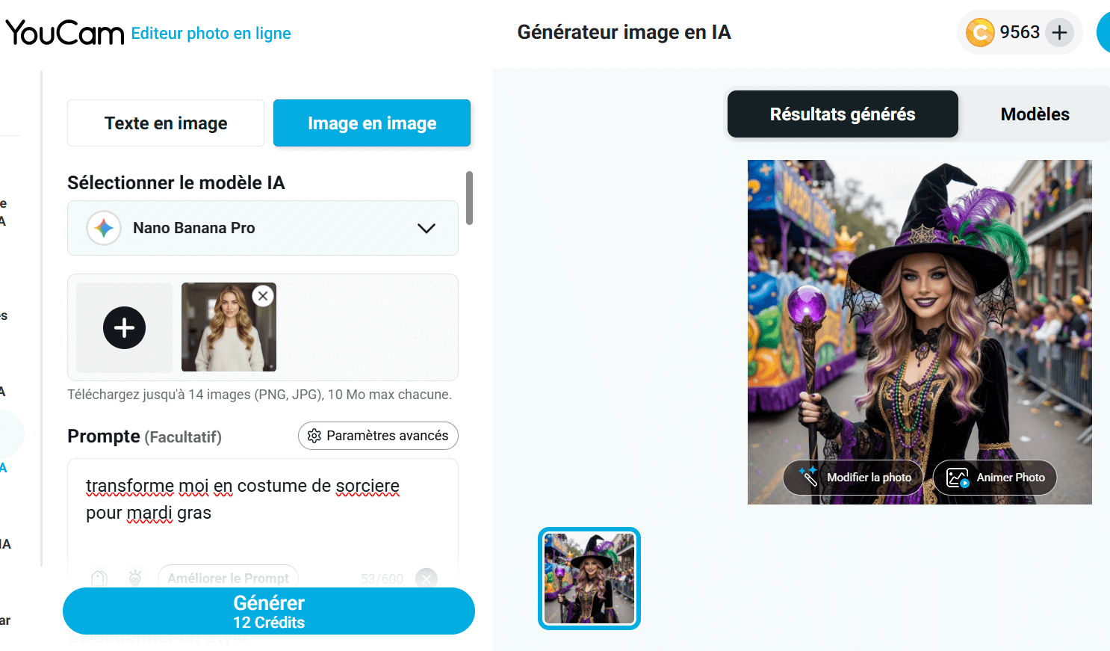Click the gold credits coin icon

(979, 33)
